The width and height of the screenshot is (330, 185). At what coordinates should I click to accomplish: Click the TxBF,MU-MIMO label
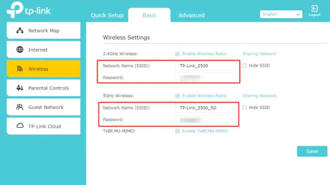pos(119,131)
